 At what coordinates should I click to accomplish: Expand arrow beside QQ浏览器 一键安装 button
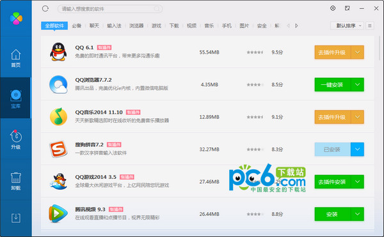point(358,84)
